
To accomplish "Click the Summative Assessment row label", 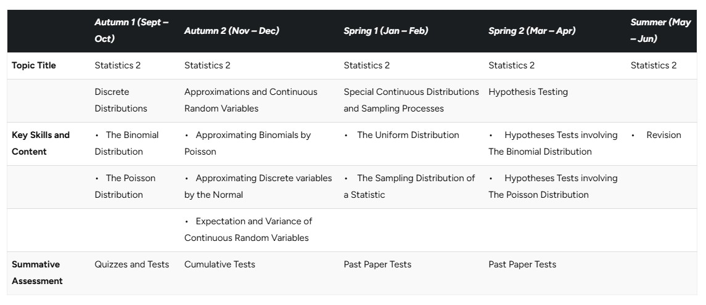I will 37,272.
